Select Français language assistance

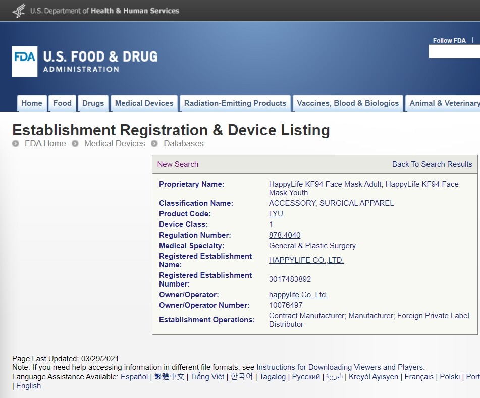(x=419, y=377)
